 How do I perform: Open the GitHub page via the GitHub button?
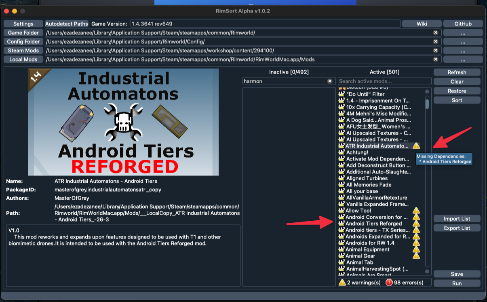point(463,23)
